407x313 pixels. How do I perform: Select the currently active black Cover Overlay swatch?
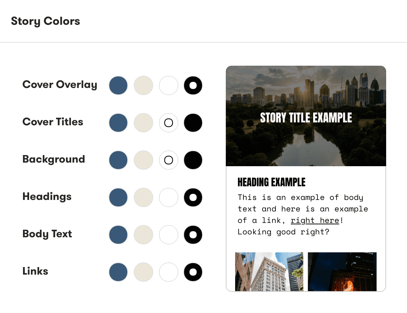193,85
